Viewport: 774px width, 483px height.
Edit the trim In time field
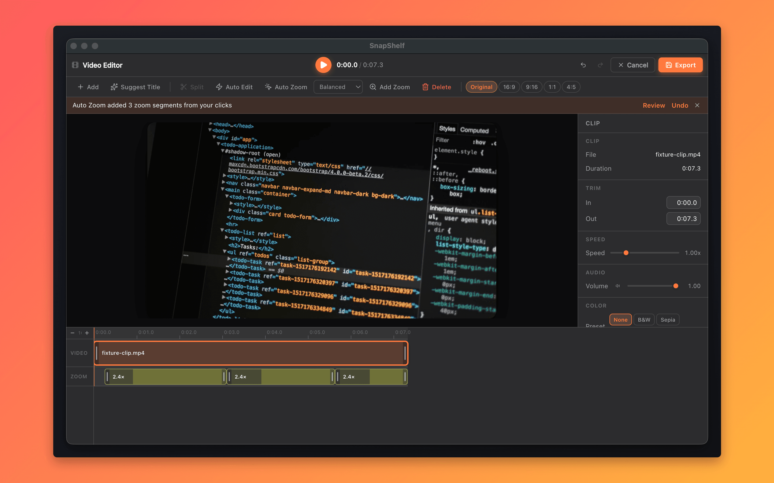tap(683, 202)
